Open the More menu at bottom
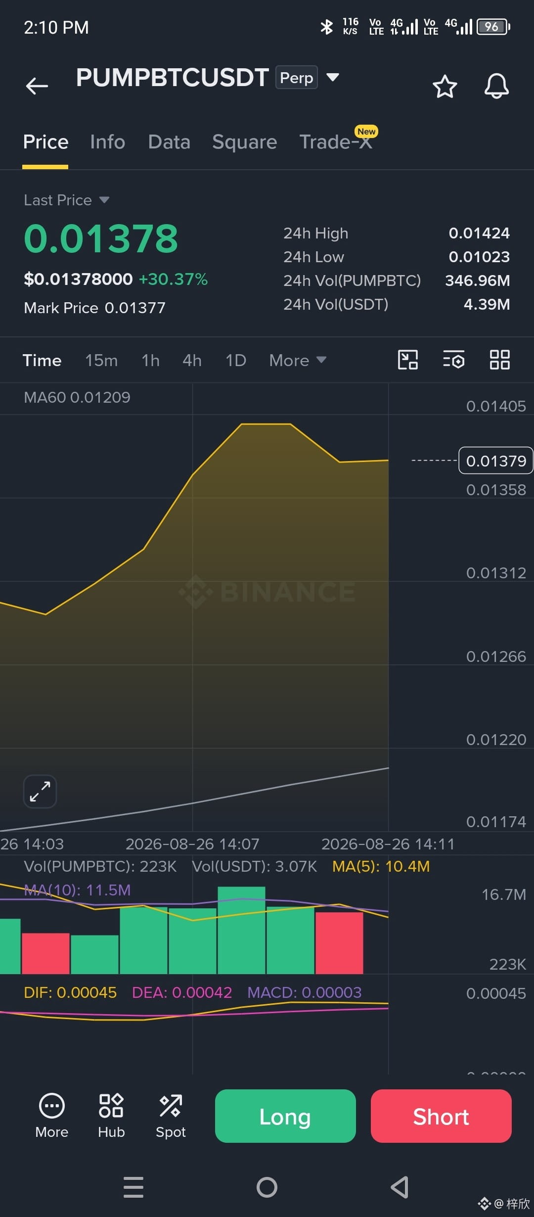This screenshot has height=1217, width=534. click(51, 1116)
